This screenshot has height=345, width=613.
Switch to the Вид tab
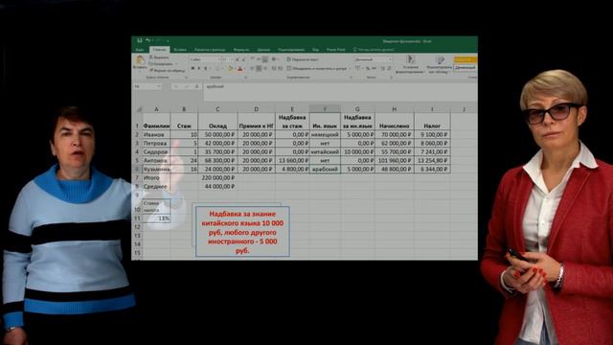tap(316, 50)
